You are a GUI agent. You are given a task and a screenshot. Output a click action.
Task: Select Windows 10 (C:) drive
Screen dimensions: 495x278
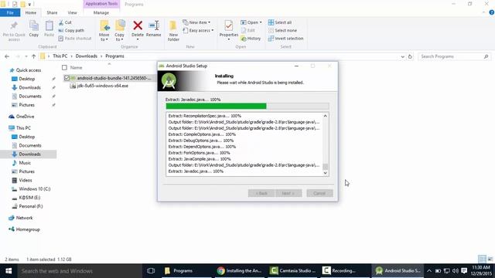point(34,189)
